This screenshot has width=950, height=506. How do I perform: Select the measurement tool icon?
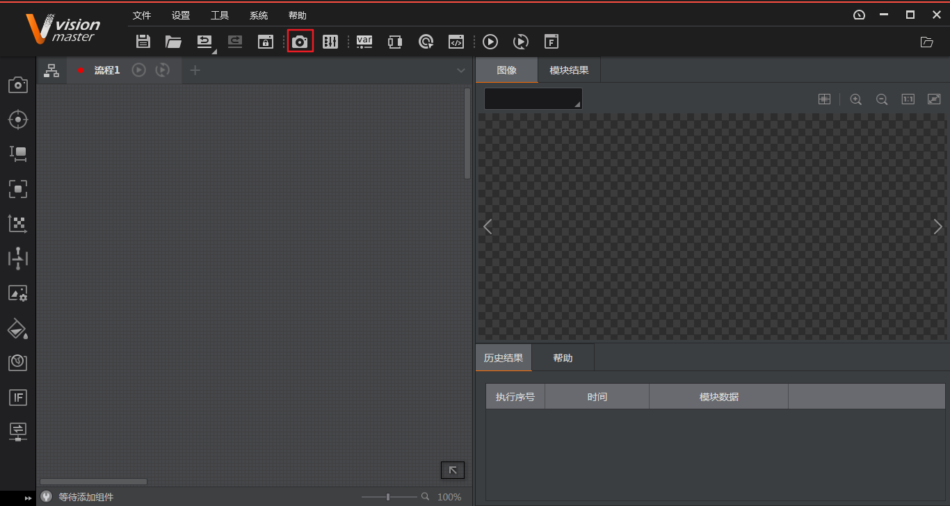tap(18, 154)
